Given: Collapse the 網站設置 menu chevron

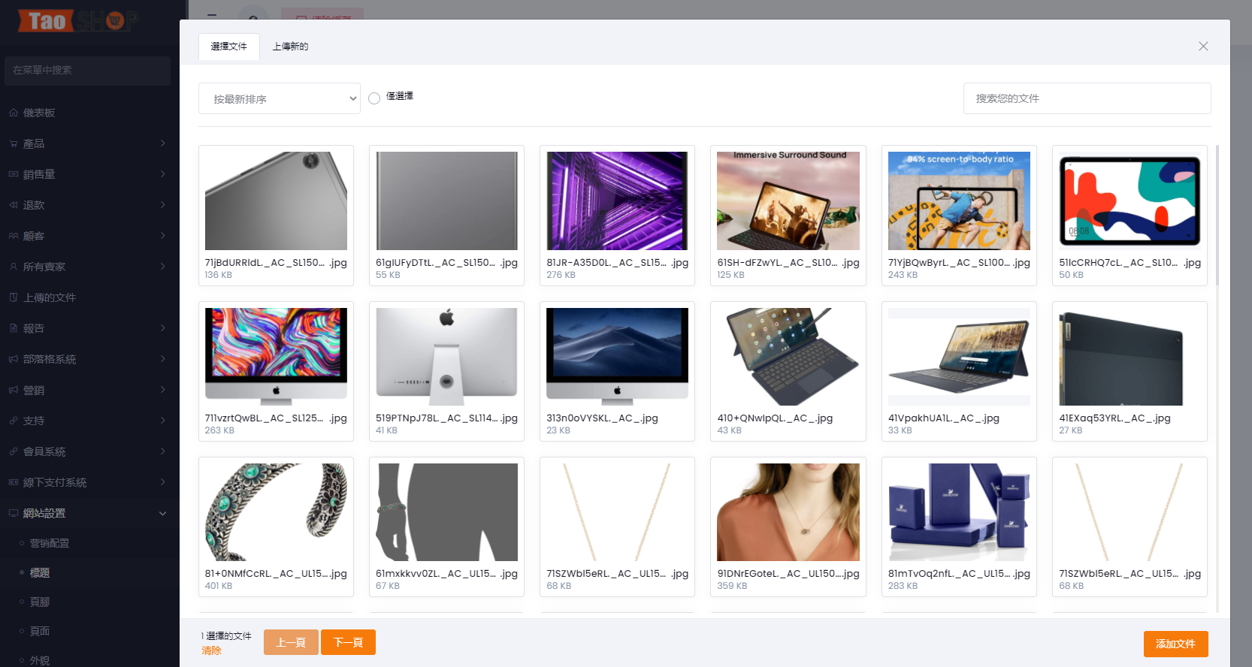Looking at the screenshot, I should [163, 513].
